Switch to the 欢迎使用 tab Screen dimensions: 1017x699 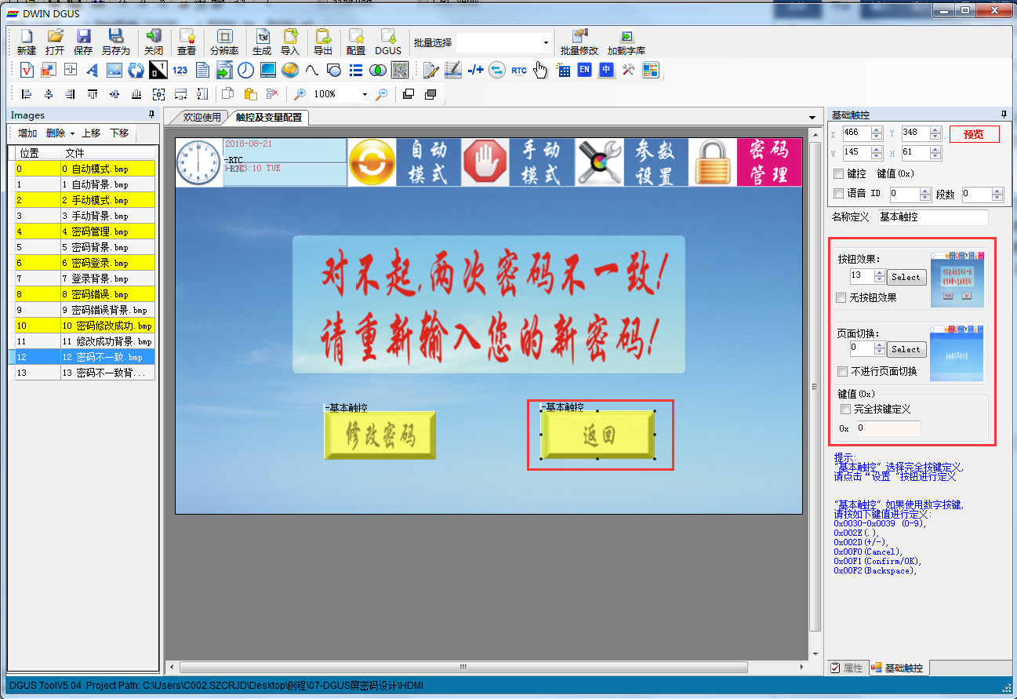click(x=202, y=118)
